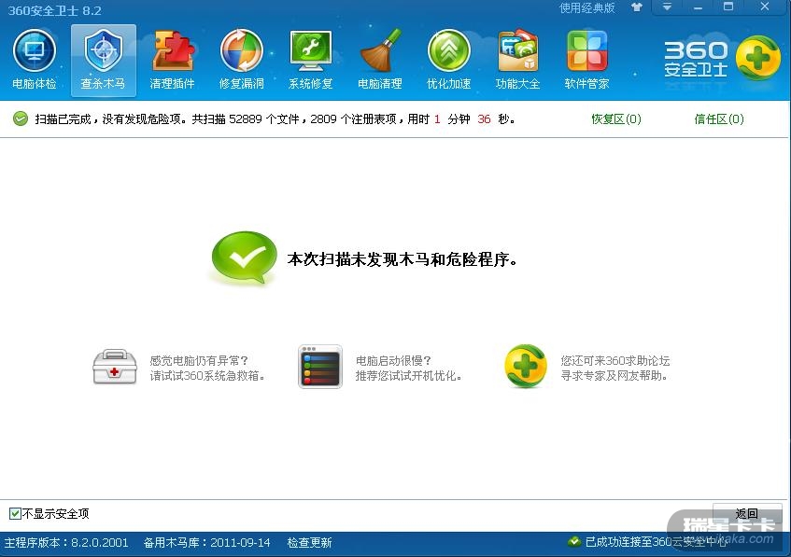This screenshot has width=791, height=557.
Task: Open 信任区(0) trusted area
Action: point(719,119)
